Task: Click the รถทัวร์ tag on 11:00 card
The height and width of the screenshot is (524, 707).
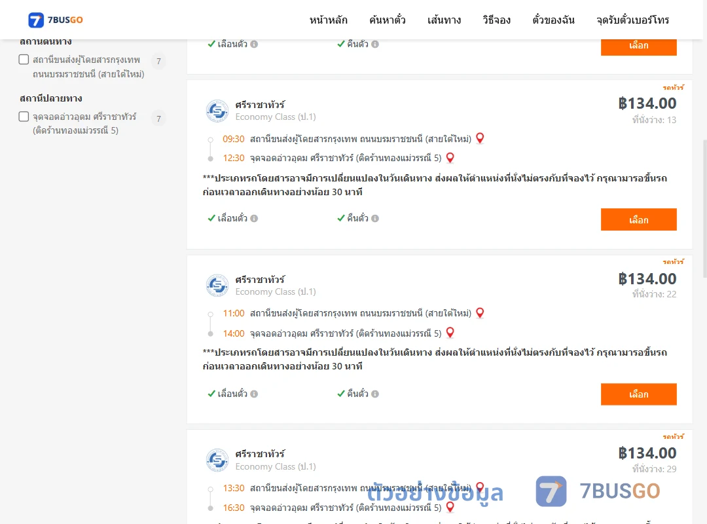Action: click(673, 262)
